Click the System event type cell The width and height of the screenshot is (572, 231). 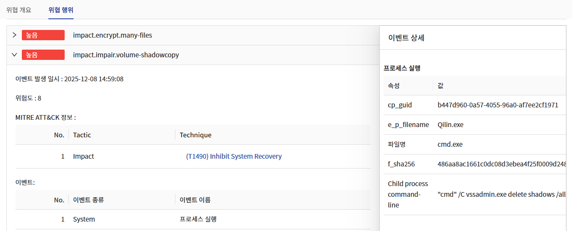pos(84,219)
